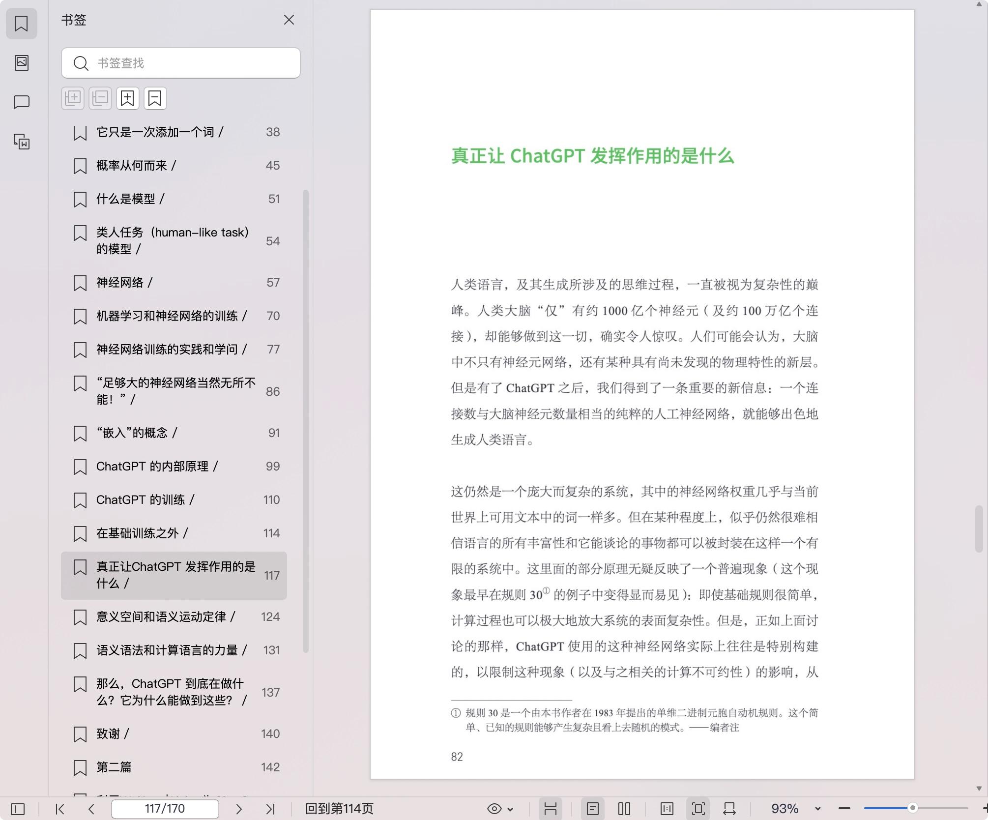This screenshot has width=988, height=820.
Task: Open bookmark 类人任务 (human-like task) 的模型
Action: (x=174, y=241)
